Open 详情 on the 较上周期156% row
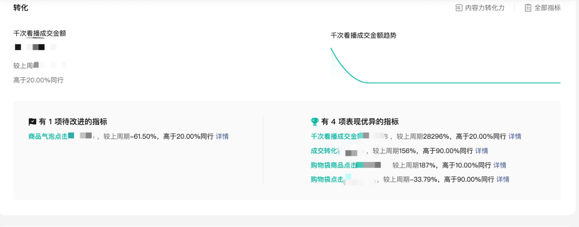Image resolution: width=579 pixels, height=227 pixels. [481, 151]
